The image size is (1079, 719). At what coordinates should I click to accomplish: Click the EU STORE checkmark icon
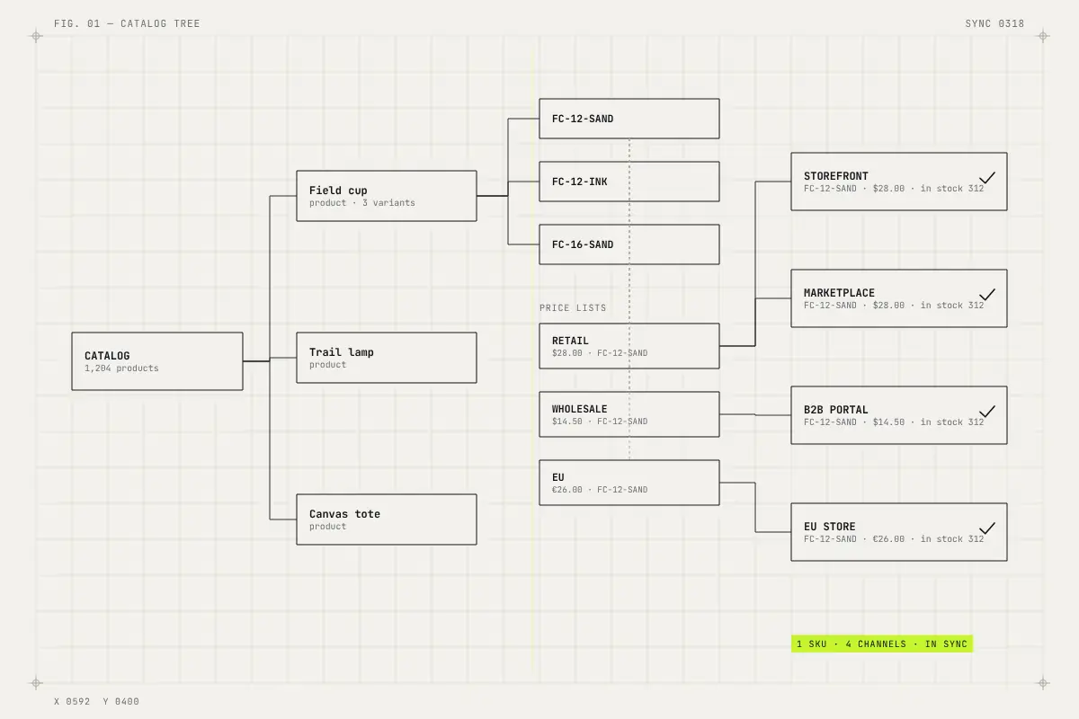(x=986, y=528)
